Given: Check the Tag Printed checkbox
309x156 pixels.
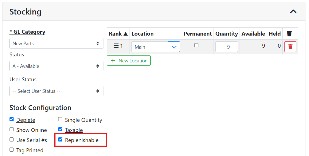Looking at the screenshot, I should (12, 150).
